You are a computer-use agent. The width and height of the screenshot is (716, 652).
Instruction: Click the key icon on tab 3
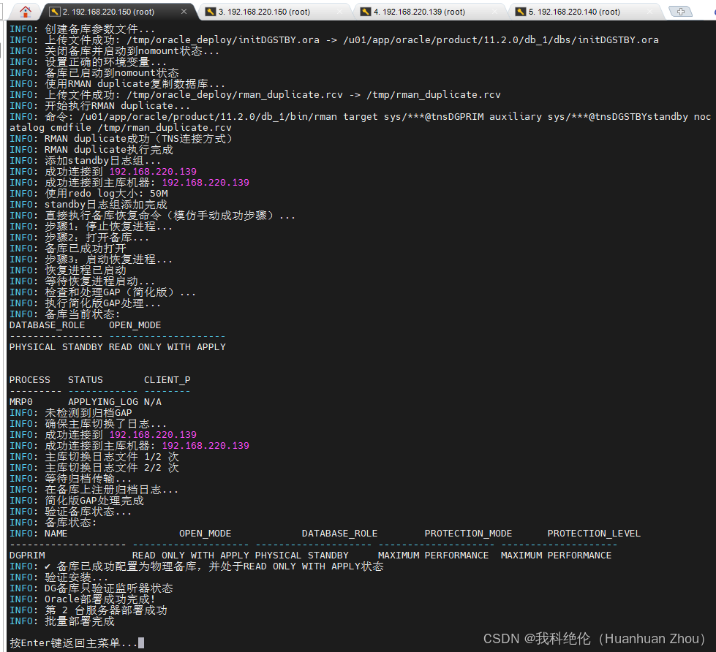pos(211,12)
